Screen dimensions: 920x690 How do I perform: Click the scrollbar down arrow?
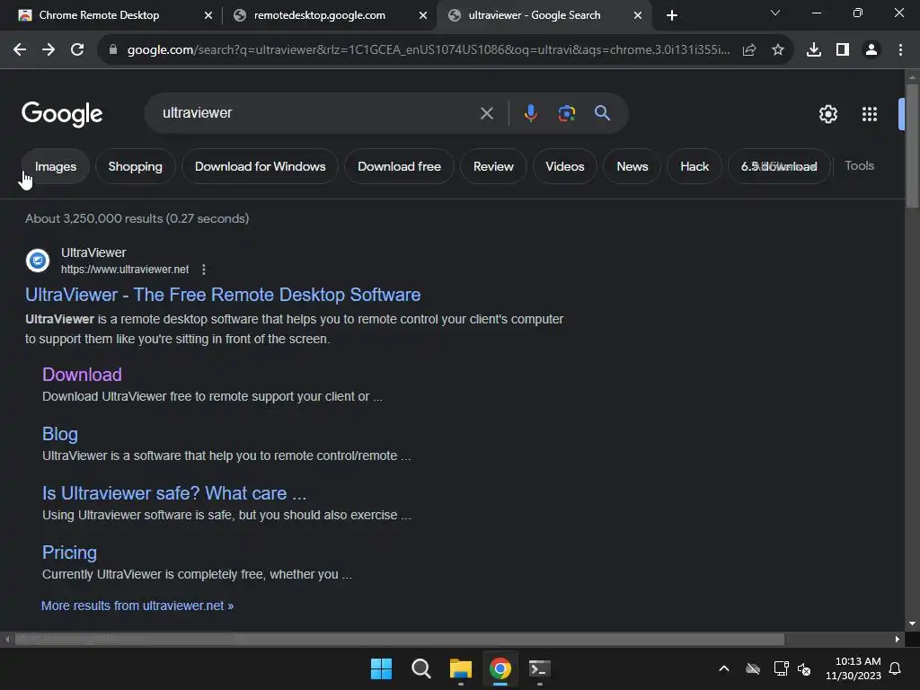coord(912,624)
